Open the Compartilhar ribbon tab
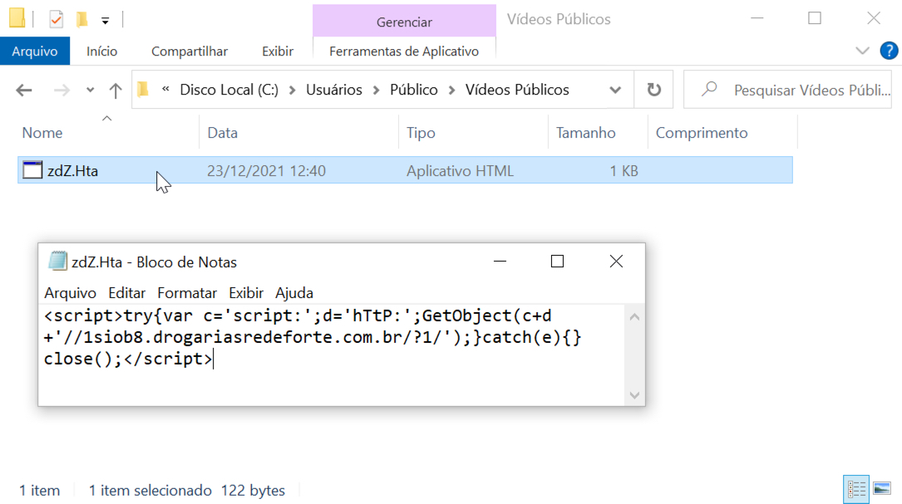 tap(190, 51)
